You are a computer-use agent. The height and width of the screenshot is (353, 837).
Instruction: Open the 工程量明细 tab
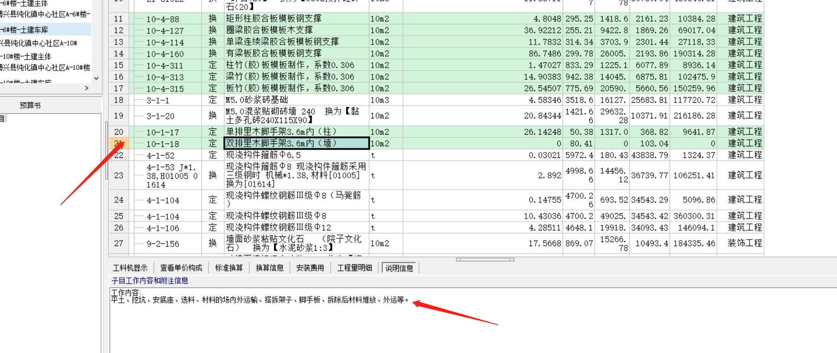click(x=355, y=268)
